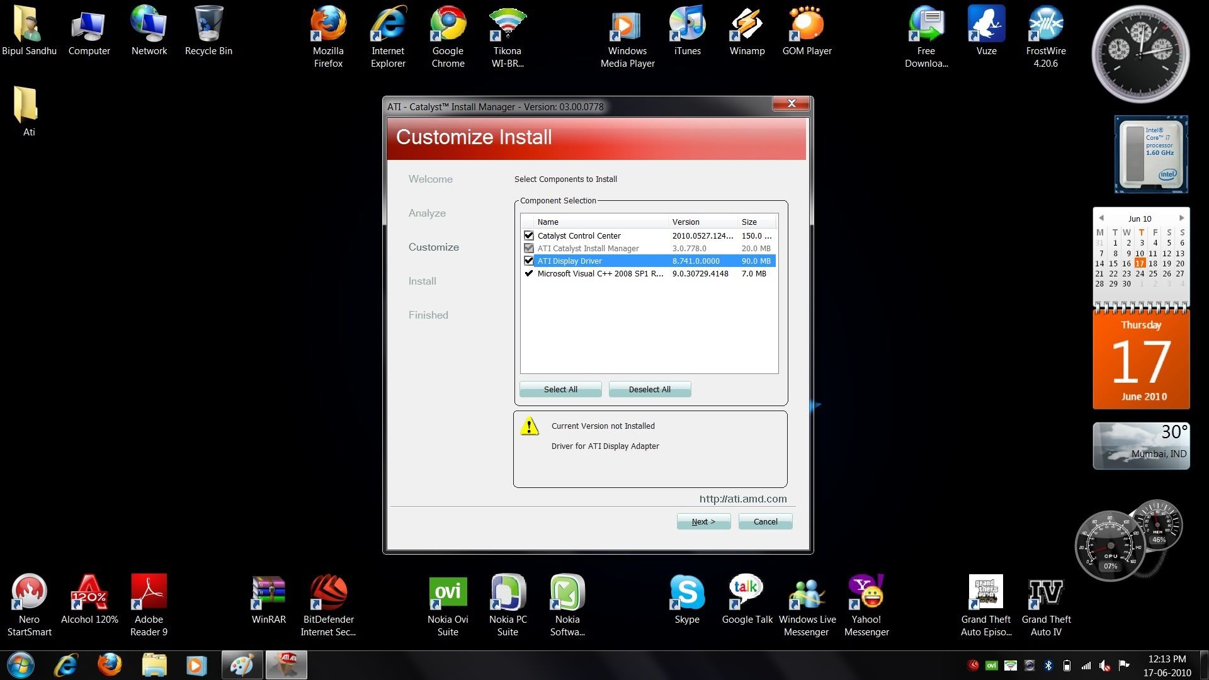The image size is (1209, 680).
Task: Uncheck Catalyst Control Center component
Action: click(529, 235)
